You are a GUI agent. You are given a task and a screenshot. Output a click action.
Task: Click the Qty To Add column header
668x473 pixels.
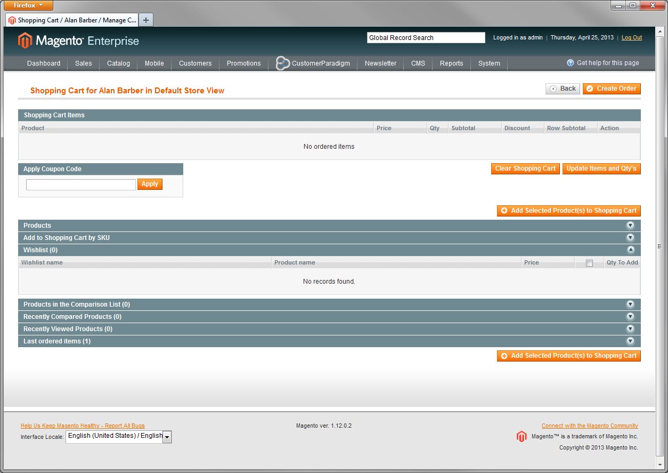click(622, 262)
